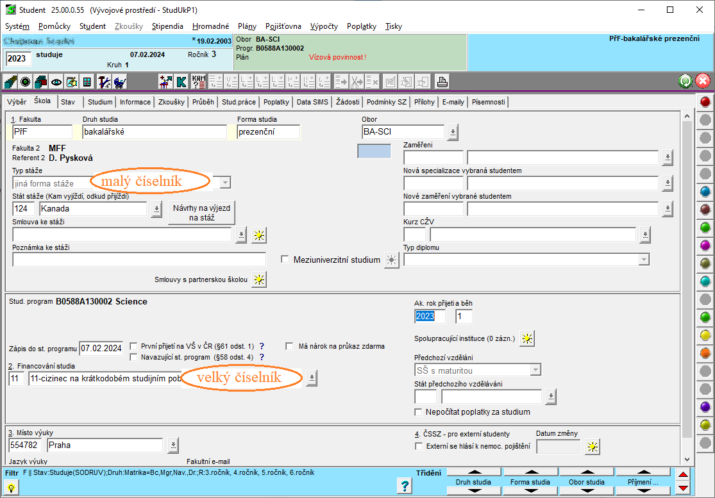
Task: Click the notepad with pencil toolbar icon
Action: [72, 82]
